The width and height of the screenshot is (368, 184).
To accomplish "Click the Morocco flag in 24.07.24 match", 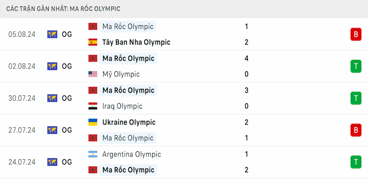I will point(93,170).
